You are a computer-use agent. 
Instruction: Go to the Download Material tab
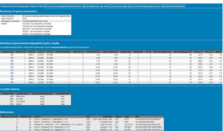tap(176, 6)
